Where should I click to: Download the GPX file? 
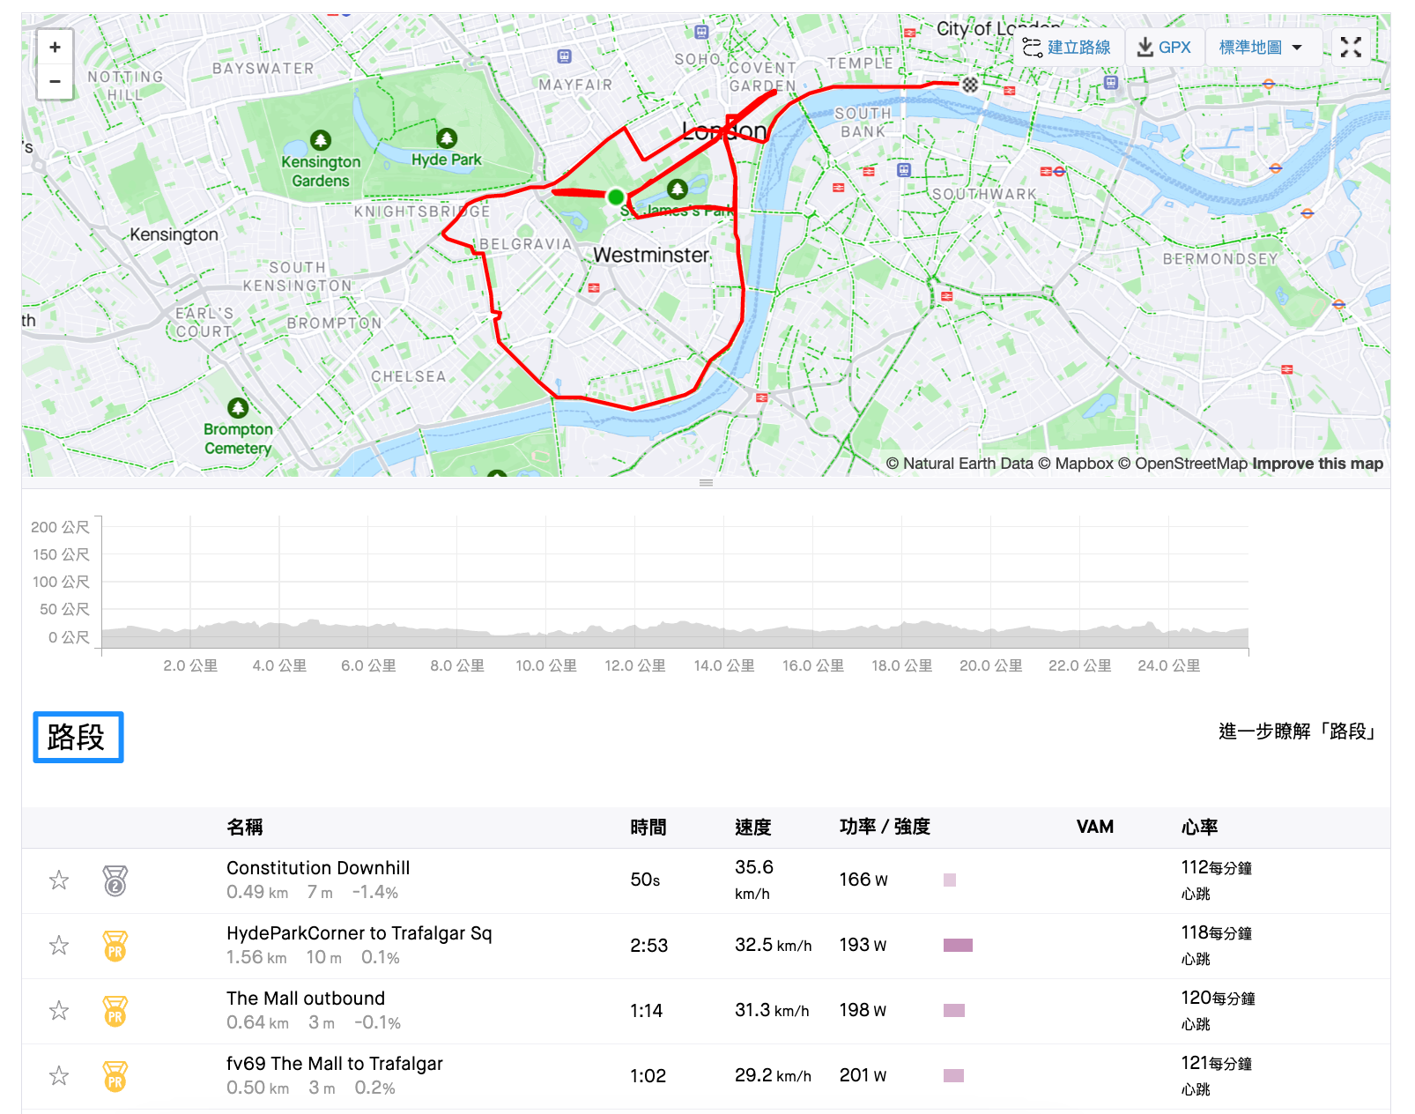coord(1164,48)
